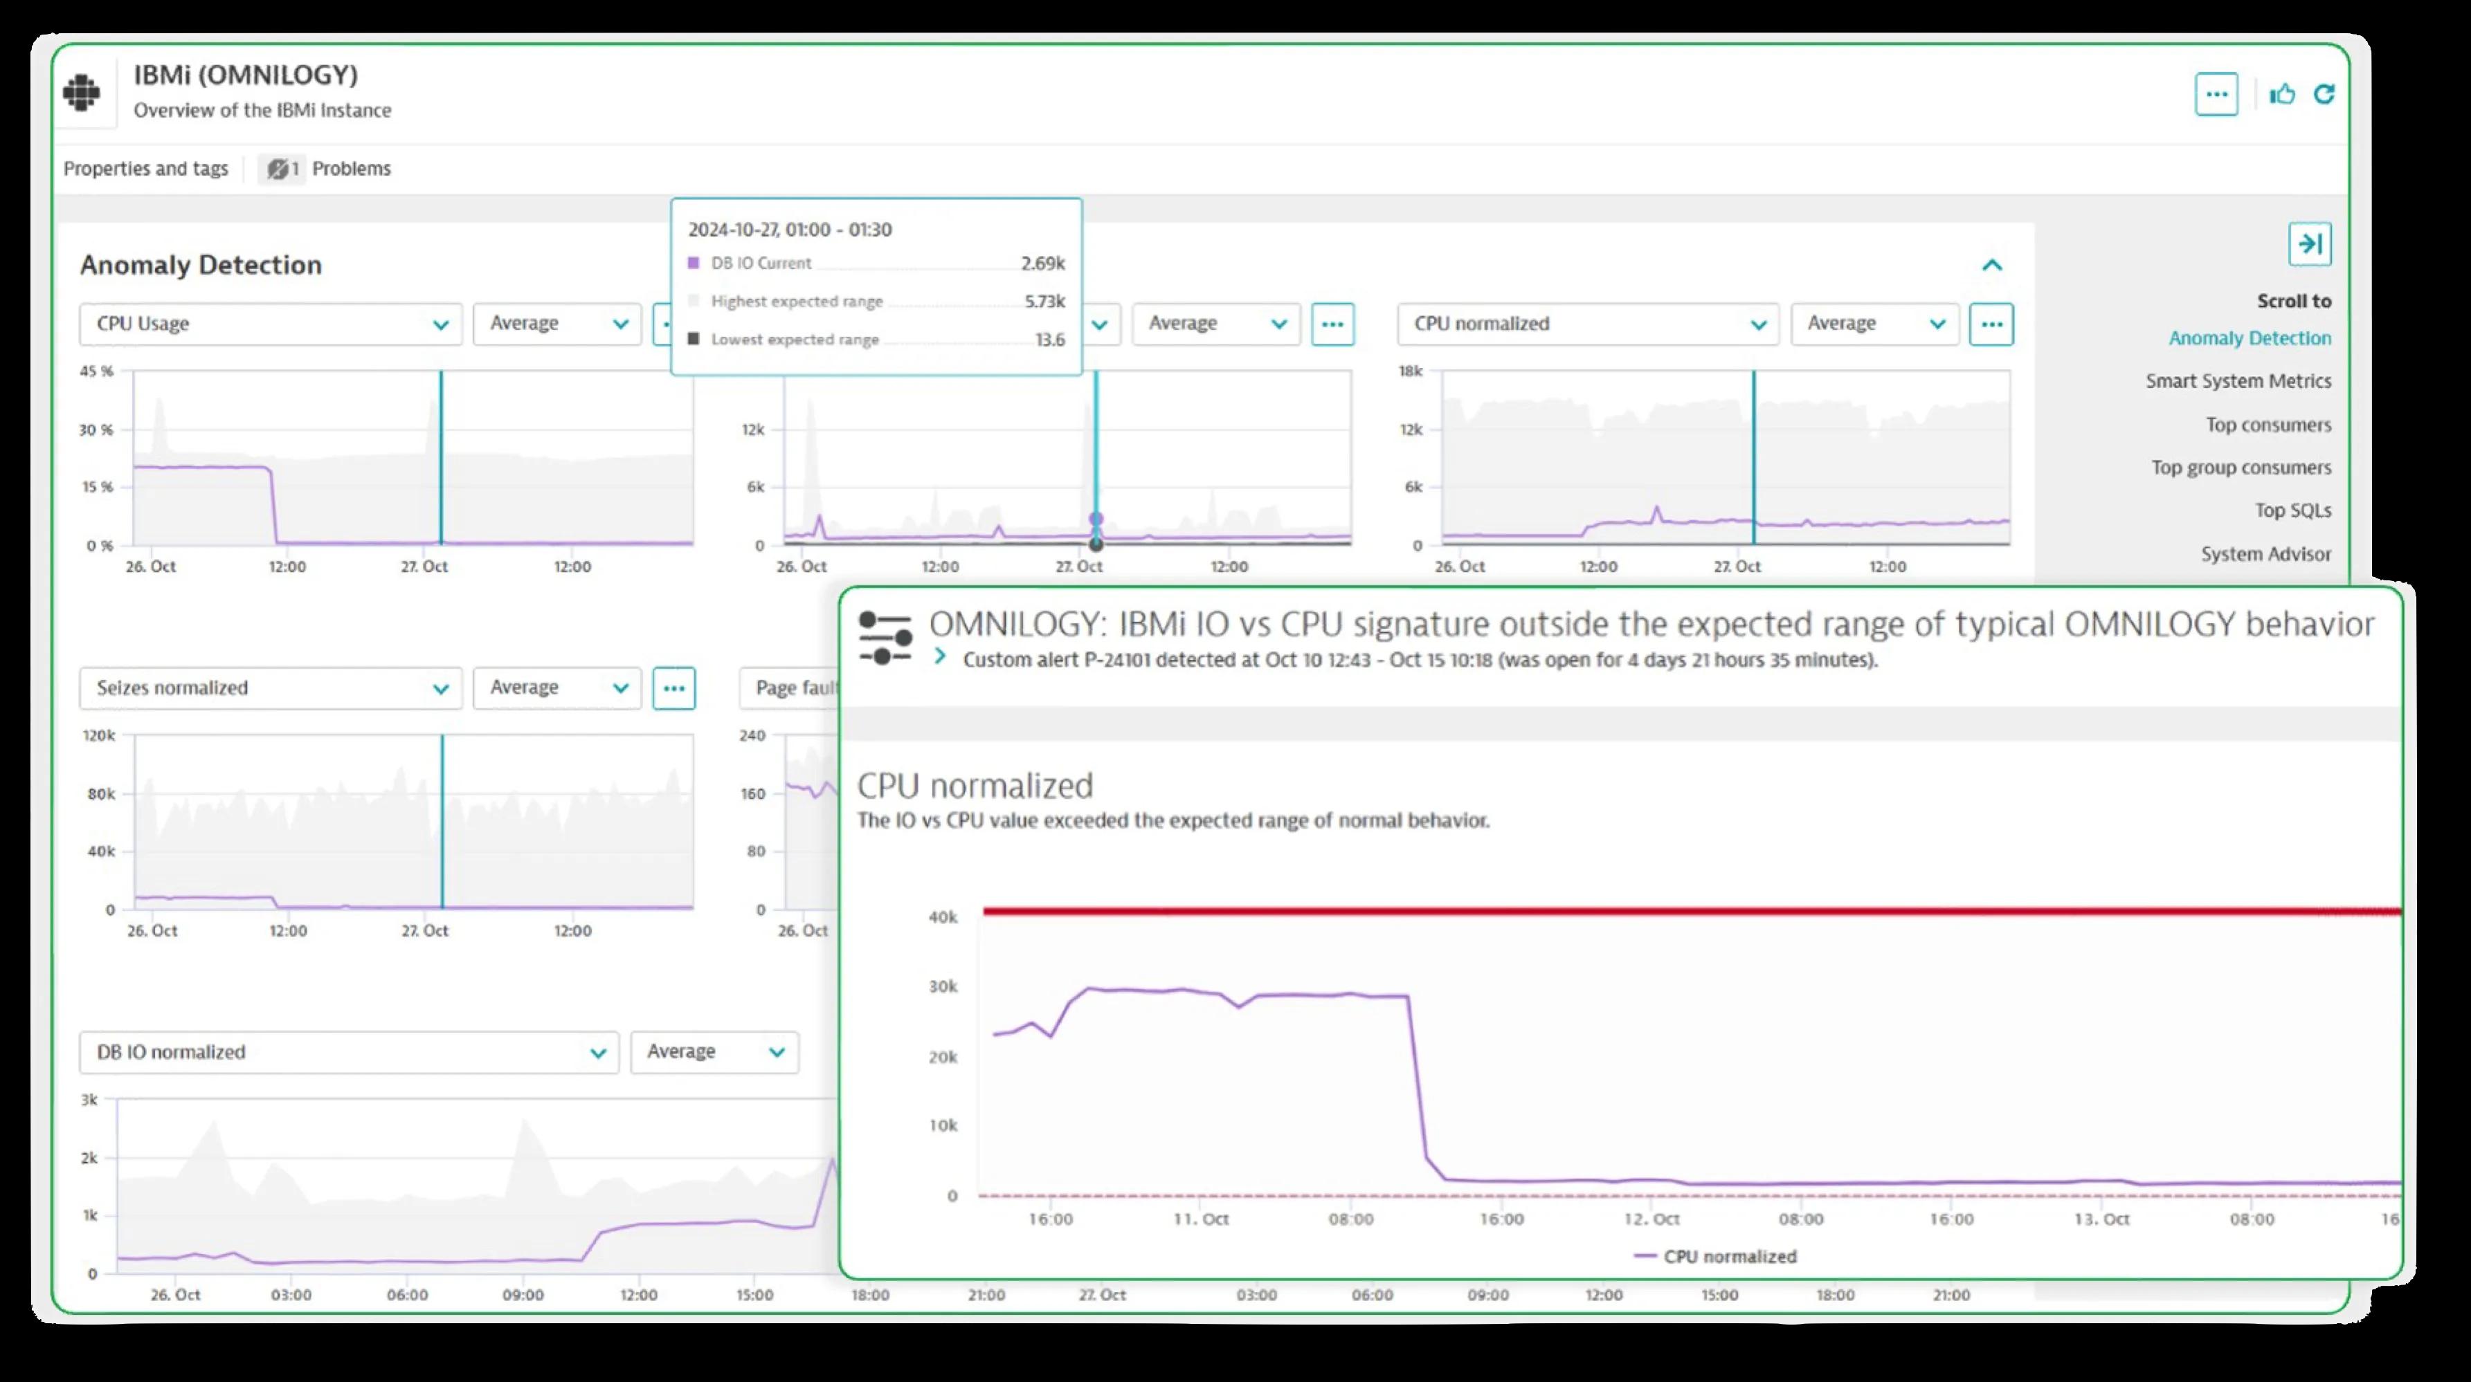Click the thumbs-up feedback icon
This screenshot has height=1382, width=2471.
pyautogui.click(x=2282, y=94)
